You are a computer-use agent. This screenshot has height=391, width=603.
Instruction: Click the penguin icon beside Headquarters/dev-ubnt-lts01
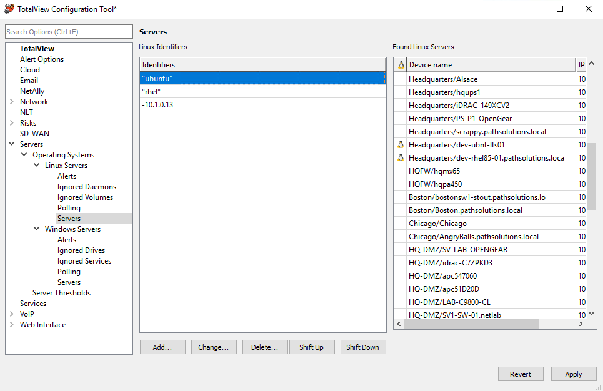[x=400, y=144]
